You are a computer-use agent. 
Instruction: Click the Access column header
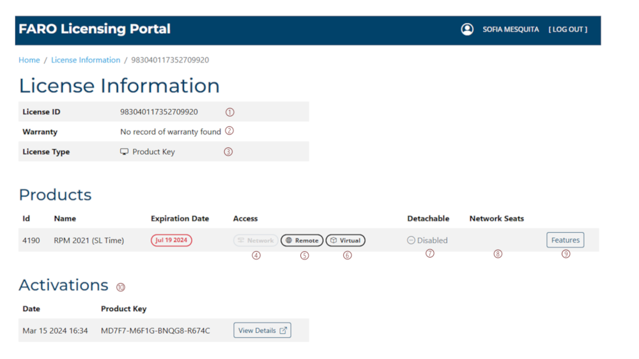pyautogui.click(x=245, y=218)
